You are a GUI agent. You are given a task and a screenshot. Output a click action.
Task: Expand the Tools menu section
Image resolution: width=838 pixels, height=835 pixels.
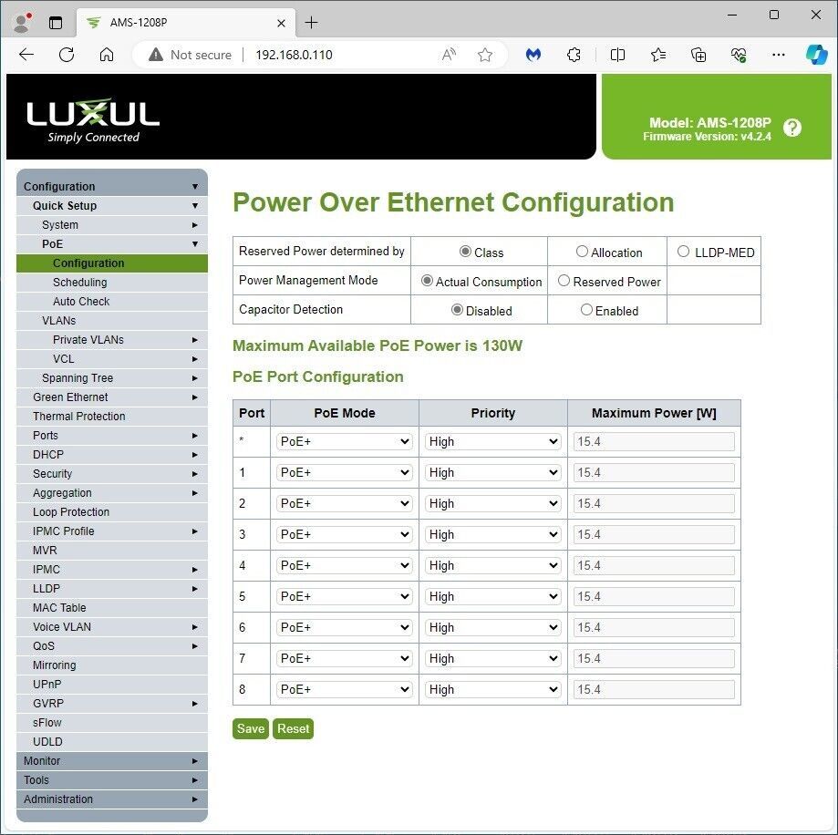pos(112,780)
